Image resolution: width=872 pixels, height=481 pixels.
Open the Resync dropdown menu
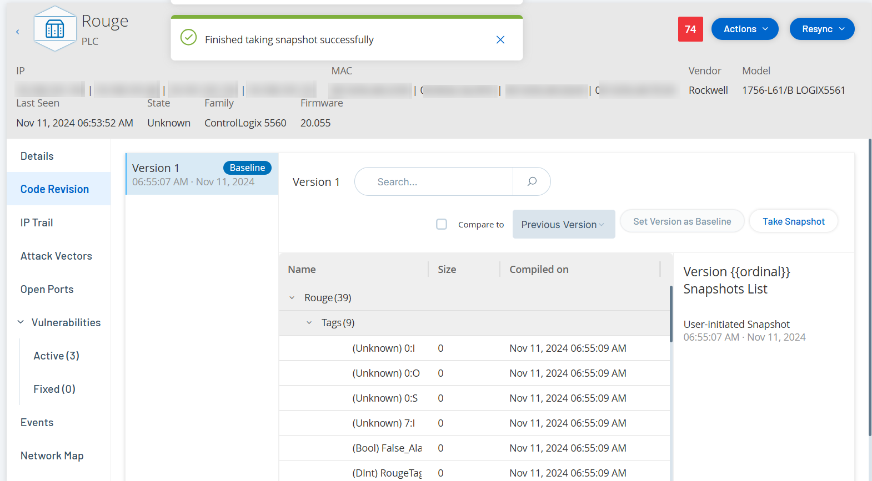coord(821,29)
